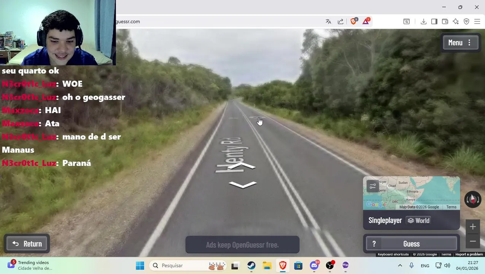Expand hidden system tray icons chevron
This screenshot has width=485, height=274.
click(400, 266)
